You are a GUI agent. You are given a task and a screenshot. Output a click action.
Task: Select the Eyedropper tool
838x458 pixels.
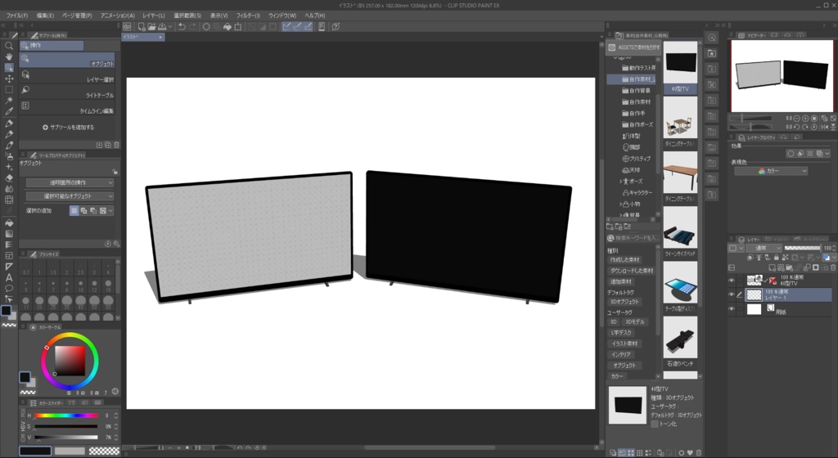9,111
